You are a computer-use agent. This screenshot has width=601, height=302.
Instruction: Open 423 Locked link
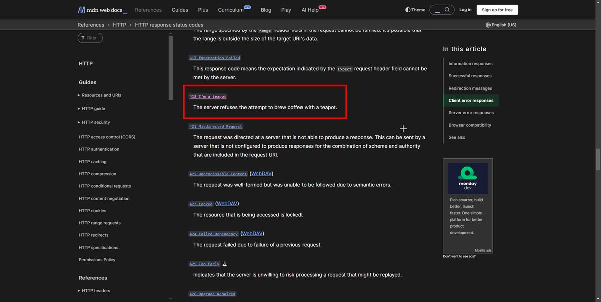tap(201, 204)
